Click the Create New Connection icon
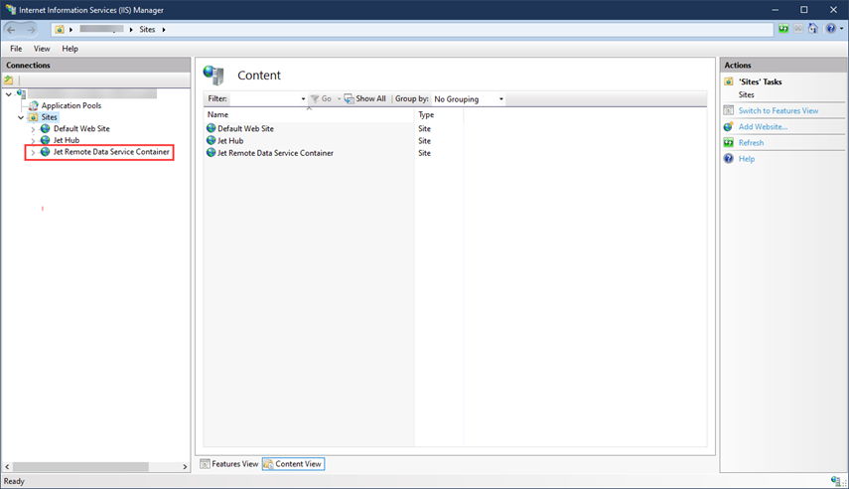The height and width of the screenshot is (489, 849). coord(9,81)
